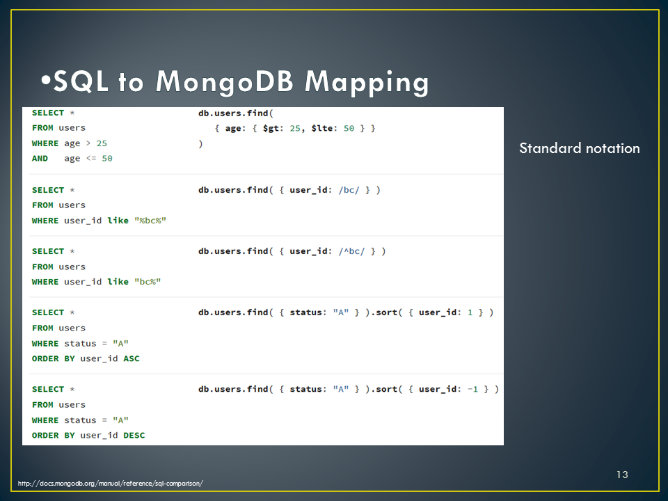This screenshot has height=501, width=668.
Task: Select 'WHERE age > 25' line
Action: tap(70, 143)
